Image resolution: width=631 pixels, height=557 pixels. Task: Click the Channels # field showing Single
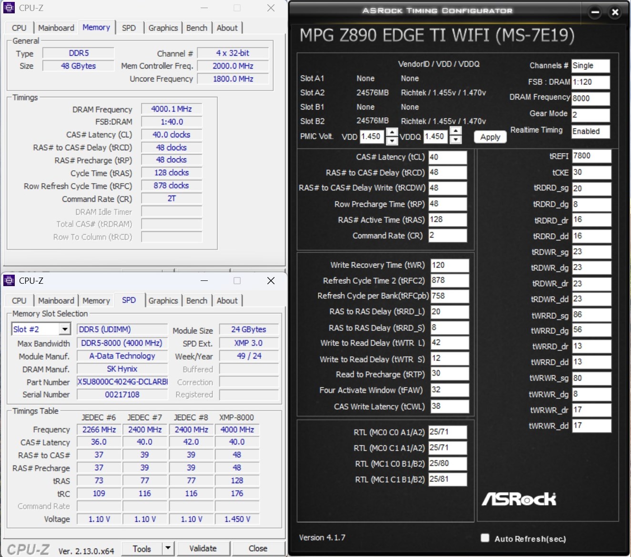pos(590,66)
